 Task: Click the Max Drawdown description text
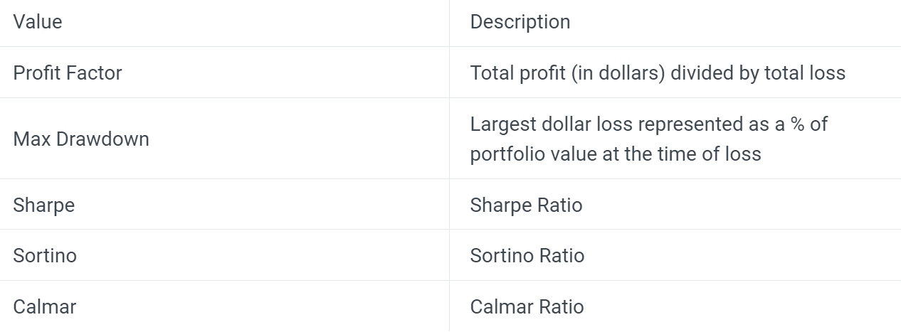coord(649,139)
